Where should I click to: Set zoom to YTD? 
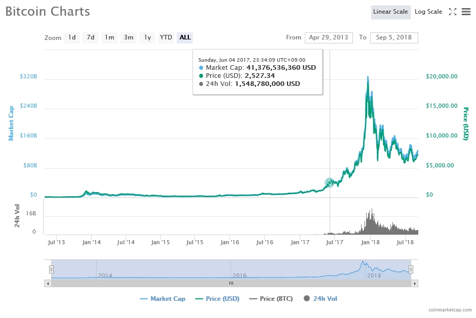tap(166, 37)
